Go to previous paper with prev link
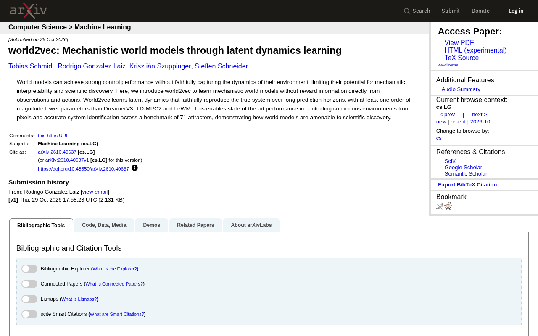This screenshot has width=538, height=336. (447, 115)
